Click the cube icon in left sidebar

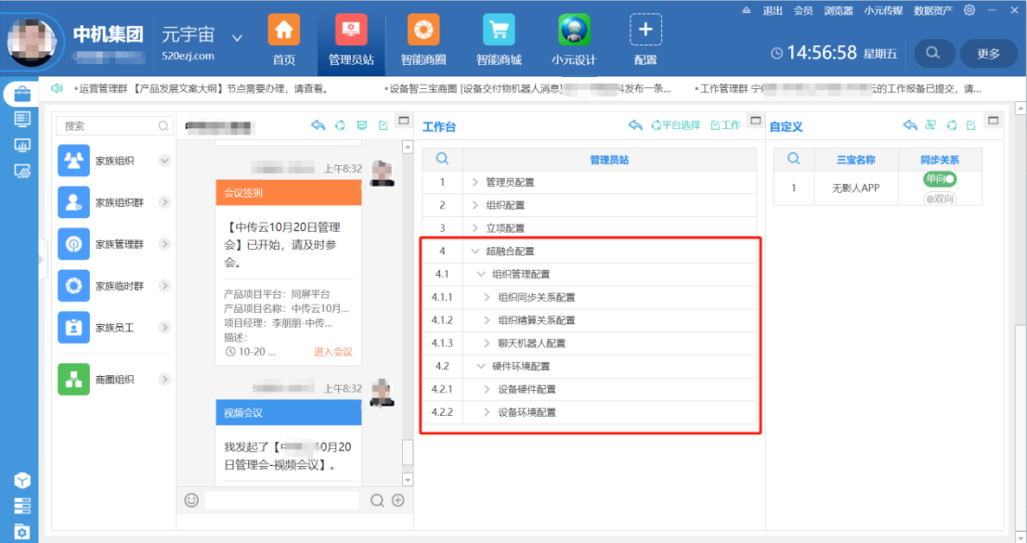(x=21, y=481)
